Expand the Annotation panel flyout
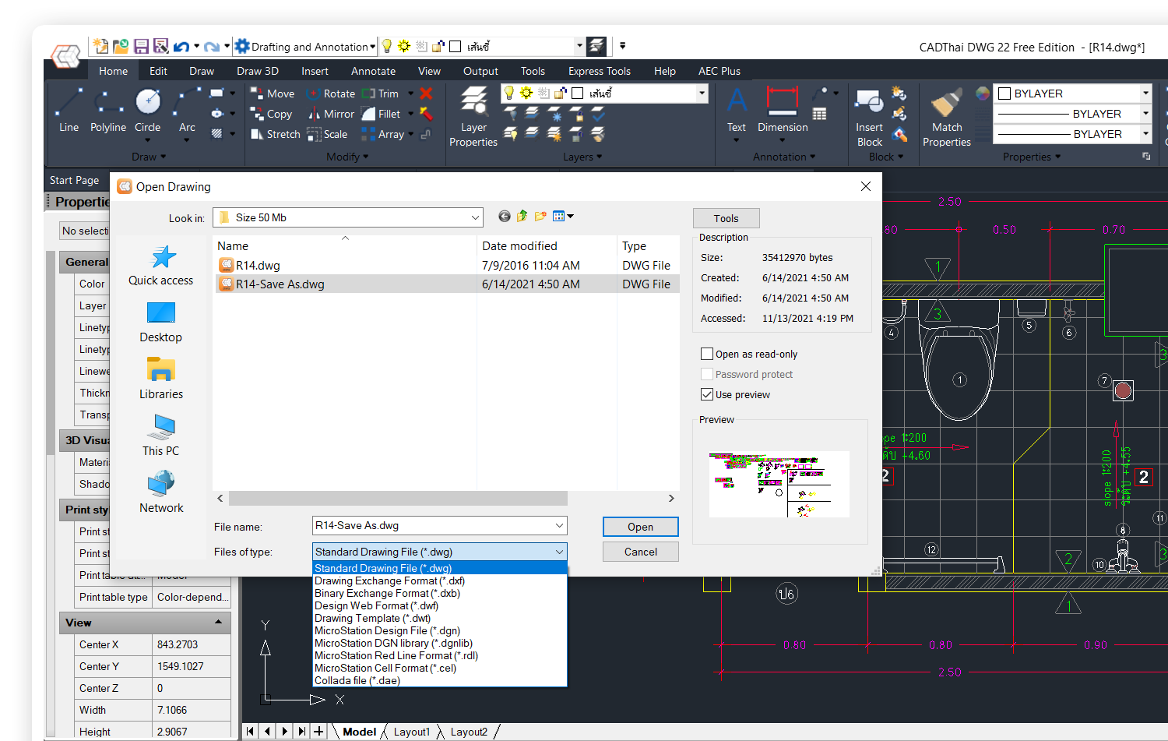The height and width of the screenshot is (741, 1168). (x=784, y=157)
